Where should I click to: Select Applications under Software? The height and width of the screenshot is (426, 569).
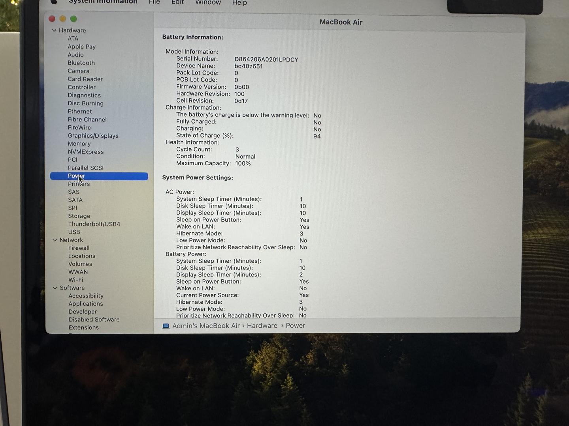[x=86, y=304]
